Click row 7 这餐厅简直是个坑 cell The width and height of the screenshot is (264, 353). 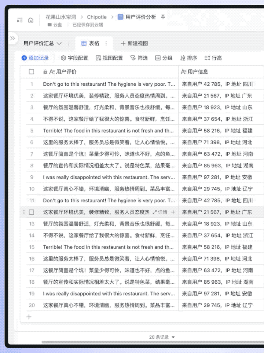(x=109, y=154)
